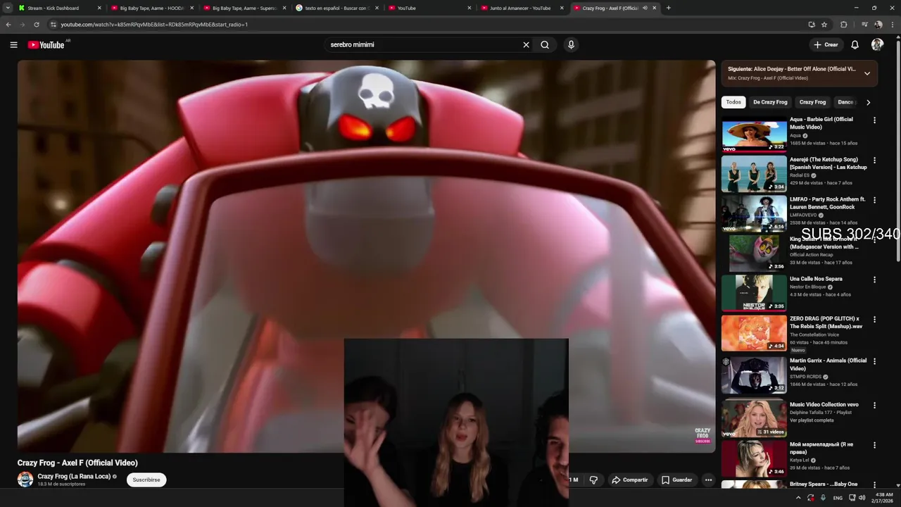Viewport: 901px width, 507px height.
Task: View site information icon in address bar
Action: pos(53,25)
